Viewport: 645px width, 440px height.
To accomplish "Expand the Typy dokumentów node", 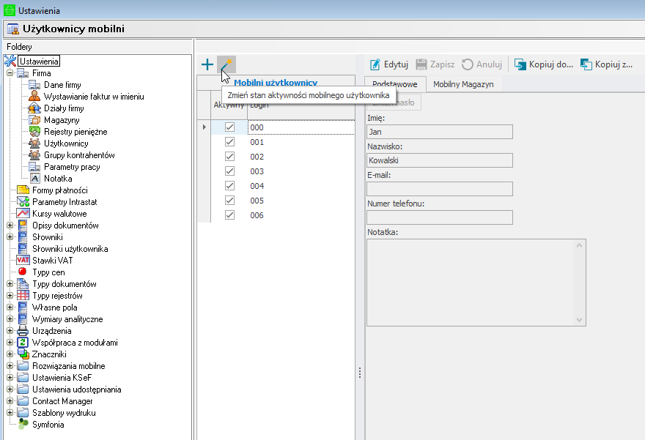I will tap(10, 284).
